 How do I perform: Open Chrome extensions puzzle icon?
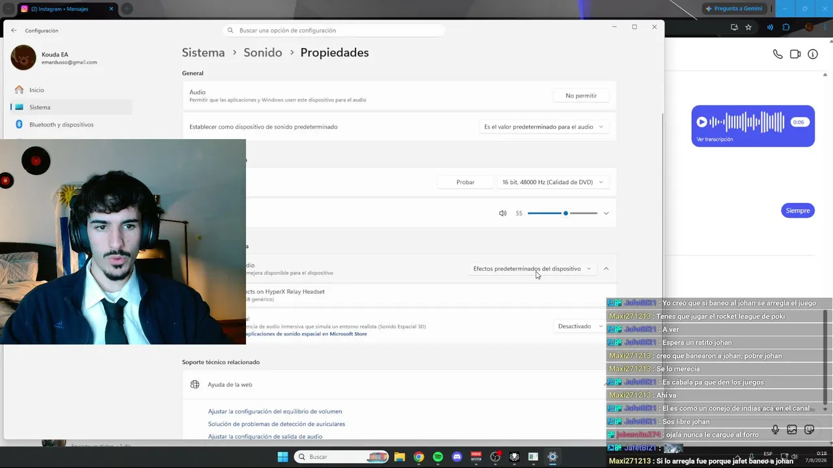pyautogui.click(x=786, y=27)
